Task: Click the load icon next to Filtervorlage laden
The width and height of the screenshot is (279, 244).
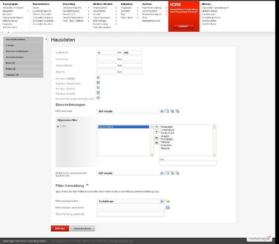Action: point(168,201)
